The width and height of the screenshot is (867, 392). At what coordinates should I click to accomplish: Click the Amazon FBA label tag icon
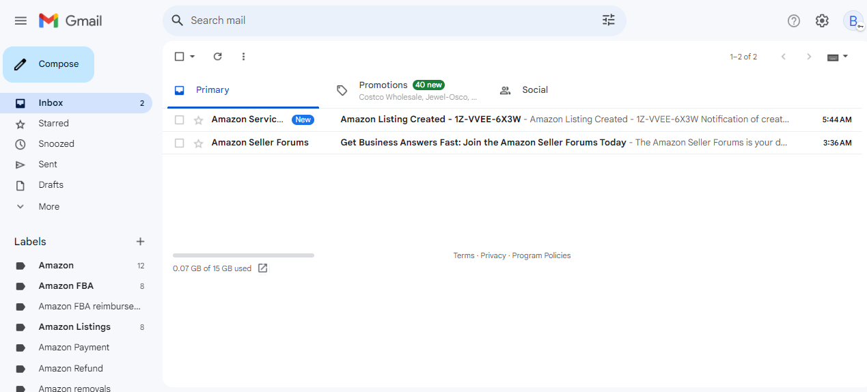tap(20, 286)
